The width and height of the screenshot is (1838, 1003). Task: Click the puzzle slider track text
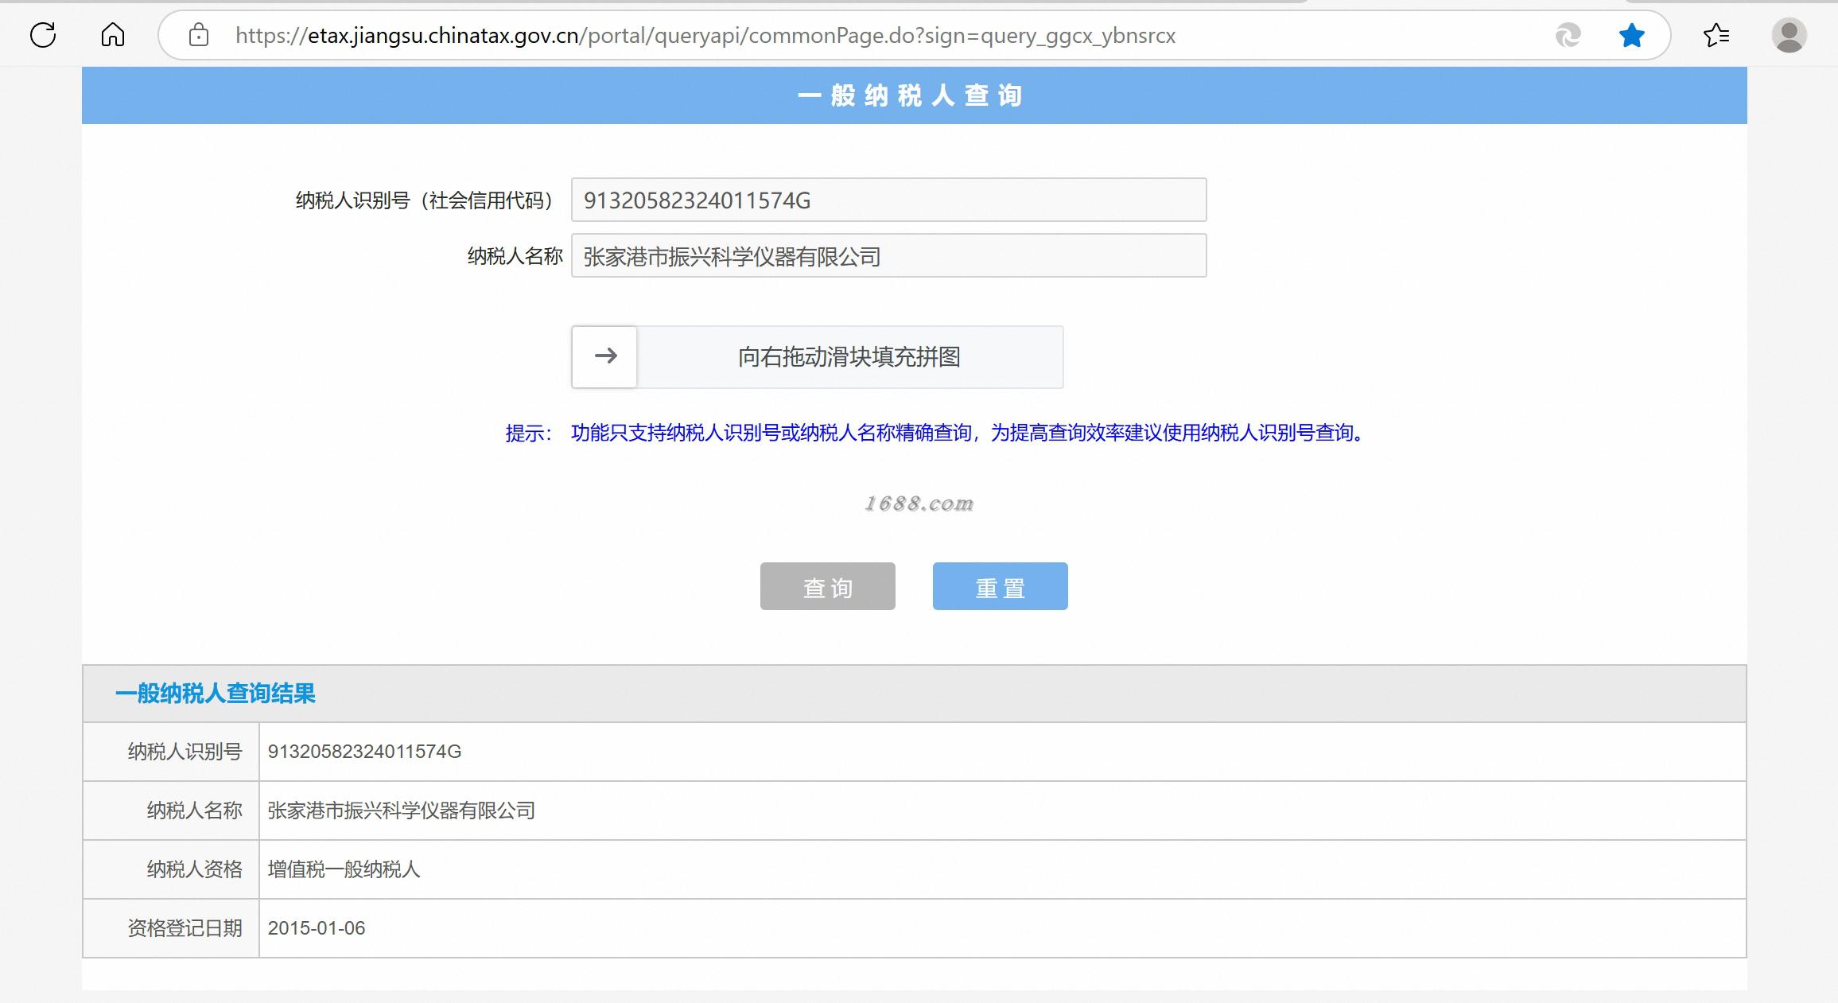pyautogui.click(x=849, y=357)
